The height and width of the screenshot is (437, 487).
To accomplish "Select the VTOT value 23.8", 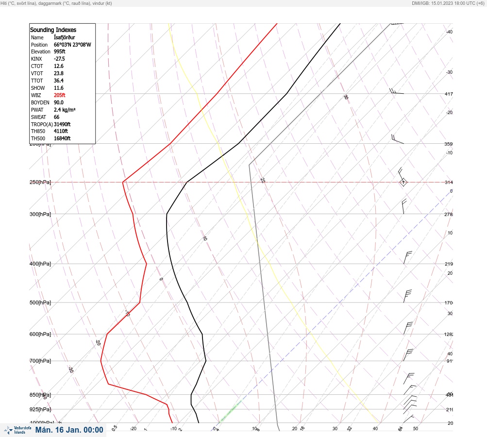I will coord(59,73).
